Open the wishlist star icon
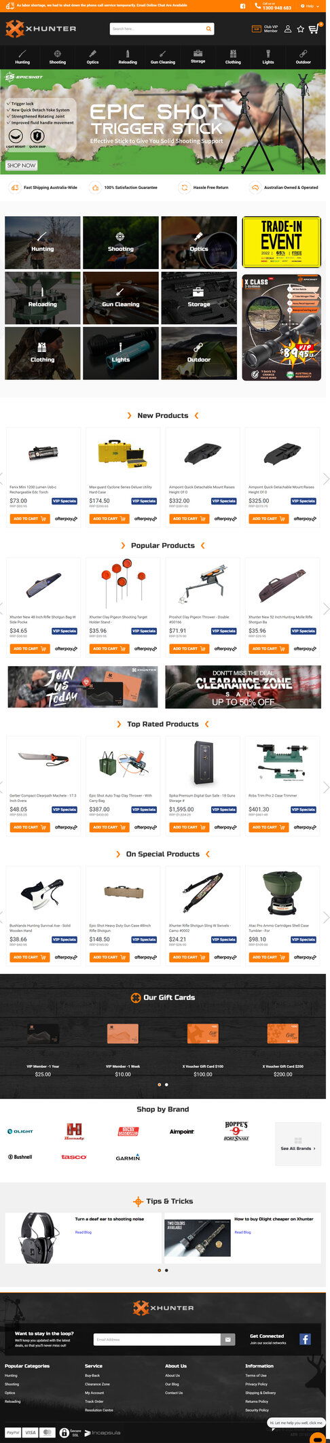The image size is (330, 1443). pos(301,29)
